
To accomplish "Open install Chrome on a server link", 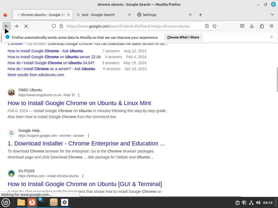I will pos(51,69).
